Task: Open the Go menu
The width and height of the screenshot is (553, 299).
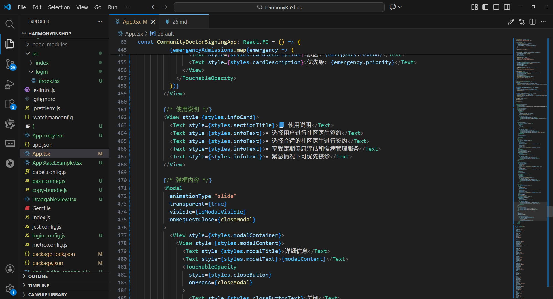Action: pyautogui.click(x=98, y=7)
